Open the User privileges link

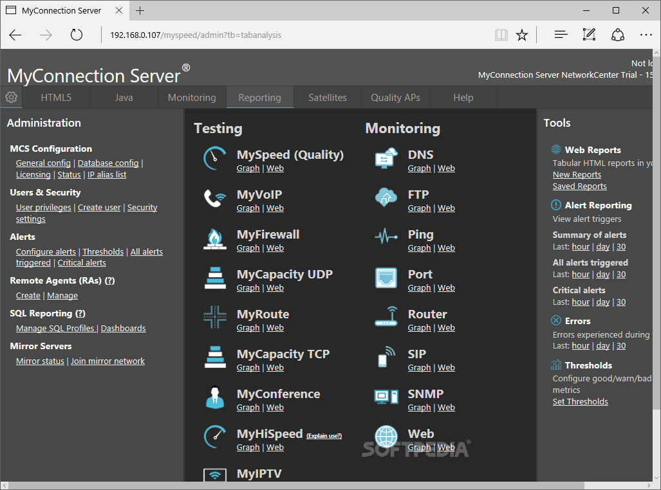coord(43,207)
